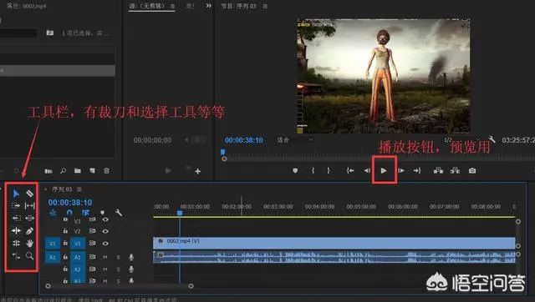Delete selected item with trash icon

[106, 170]
